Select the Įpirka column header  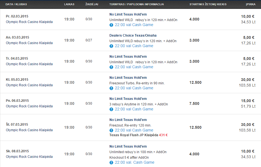point(251,4)
